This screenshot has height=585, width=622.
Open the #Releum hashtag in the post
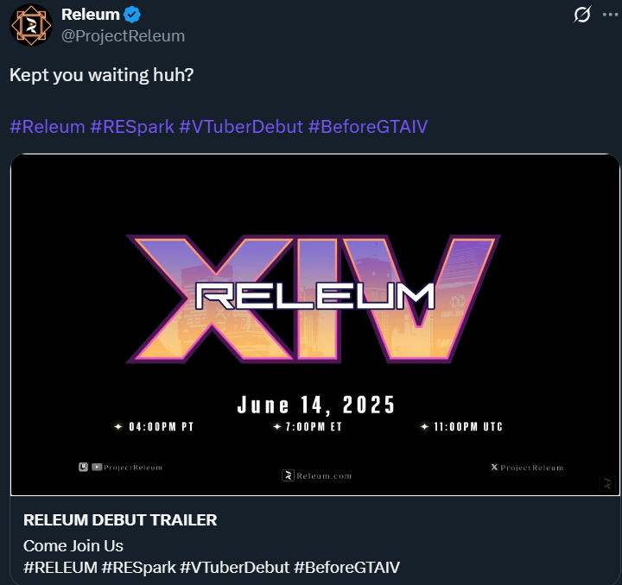[47, 127]
